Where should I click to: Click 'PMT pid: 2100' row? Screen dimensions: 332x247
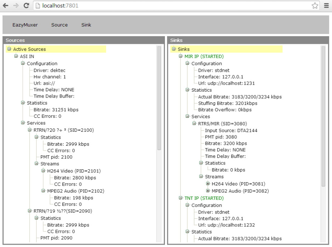(x=56, y=157)
